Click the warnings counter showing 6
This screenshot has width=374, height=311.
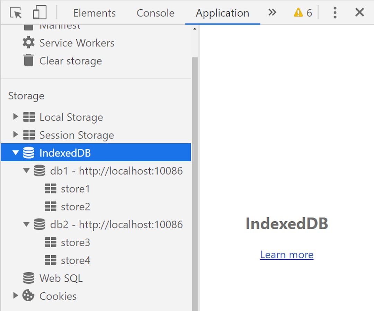[x=302, y=12]
